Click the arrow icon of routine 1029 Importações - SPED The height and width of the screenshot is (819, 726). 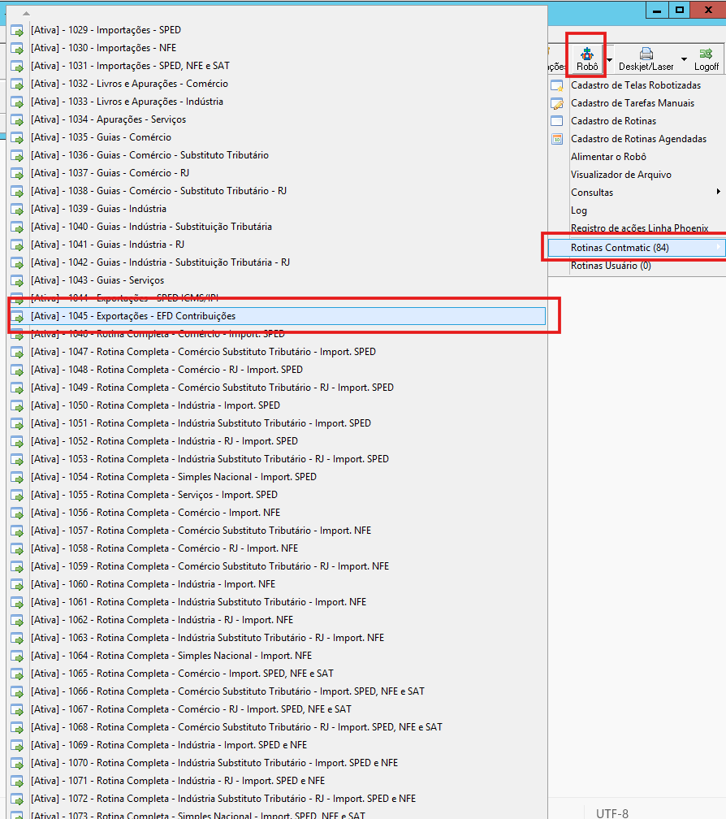pos(17,31)
